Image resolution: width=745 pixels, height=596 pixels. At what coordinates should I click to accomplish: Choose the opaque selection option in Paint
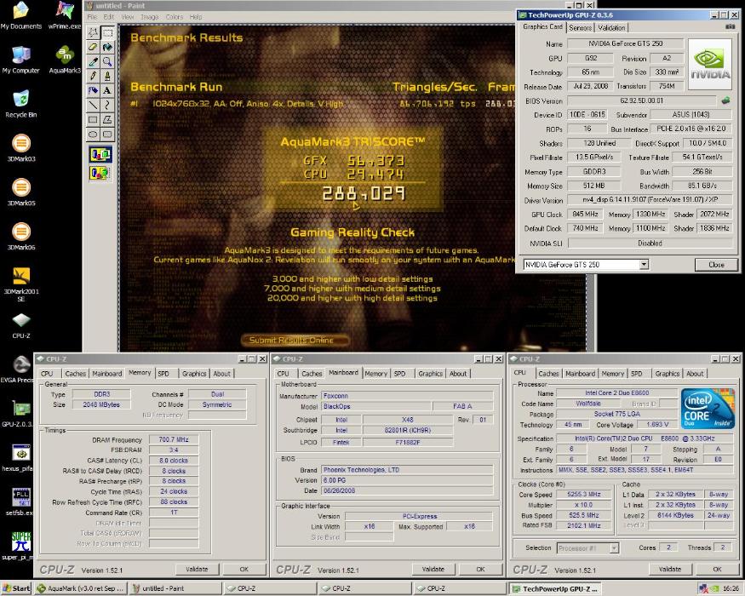click(x=100, y=154)
